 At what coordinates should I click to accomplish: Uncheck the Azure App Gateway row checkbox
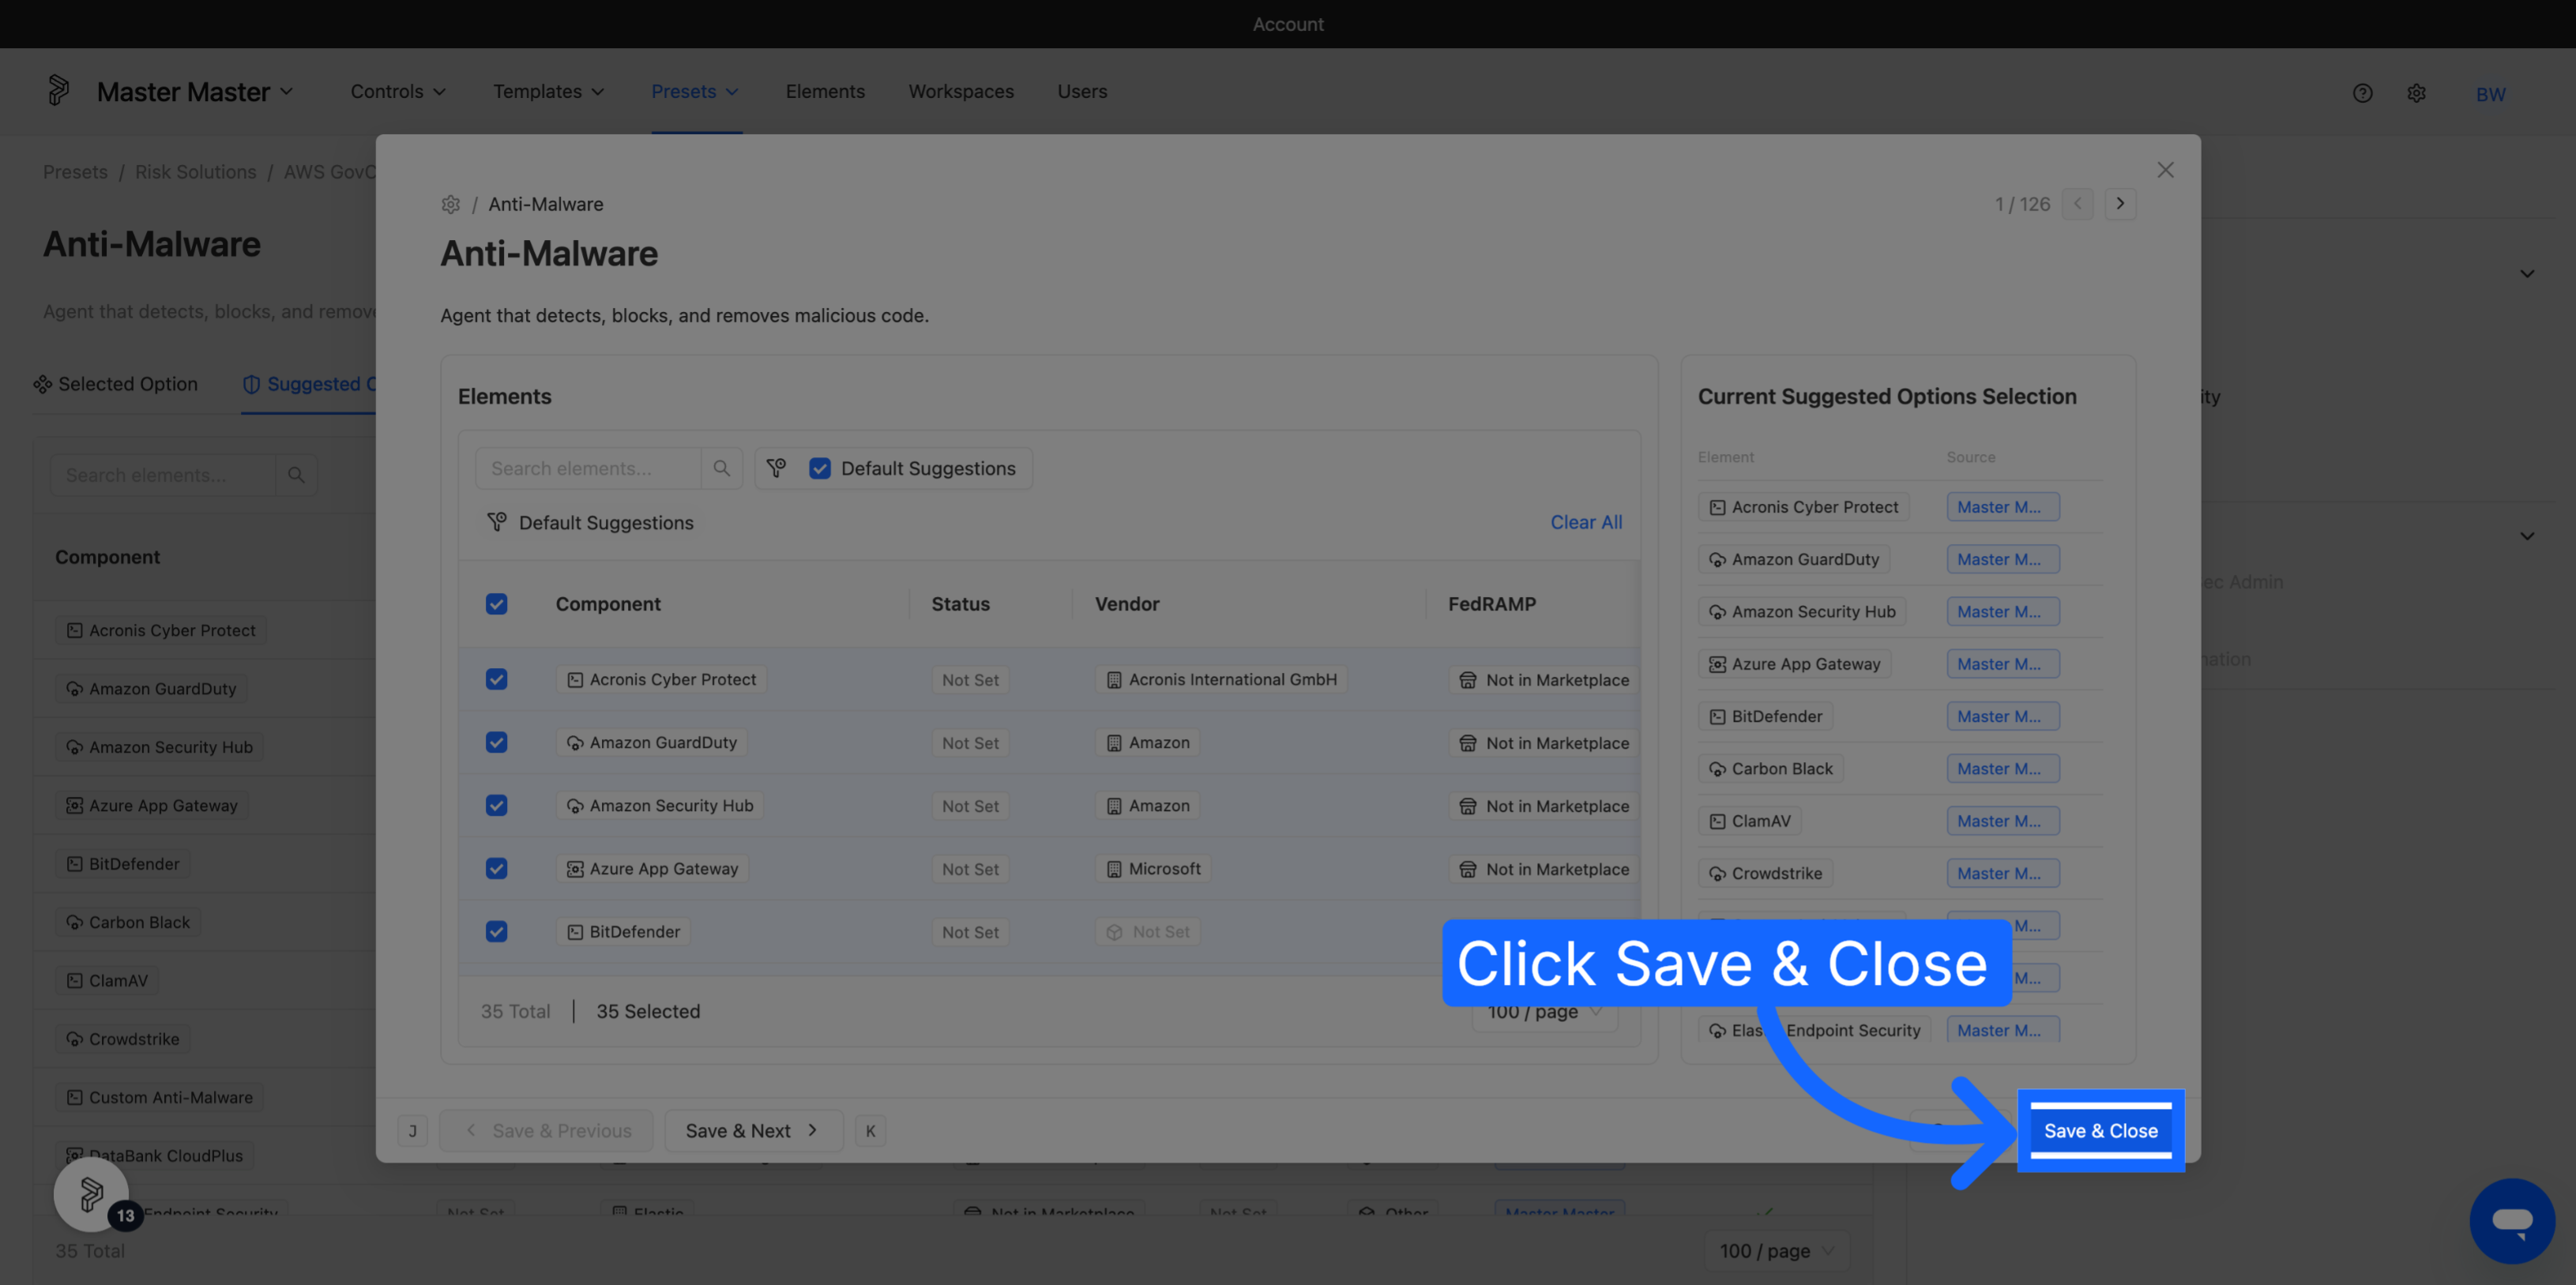(496, 868)
